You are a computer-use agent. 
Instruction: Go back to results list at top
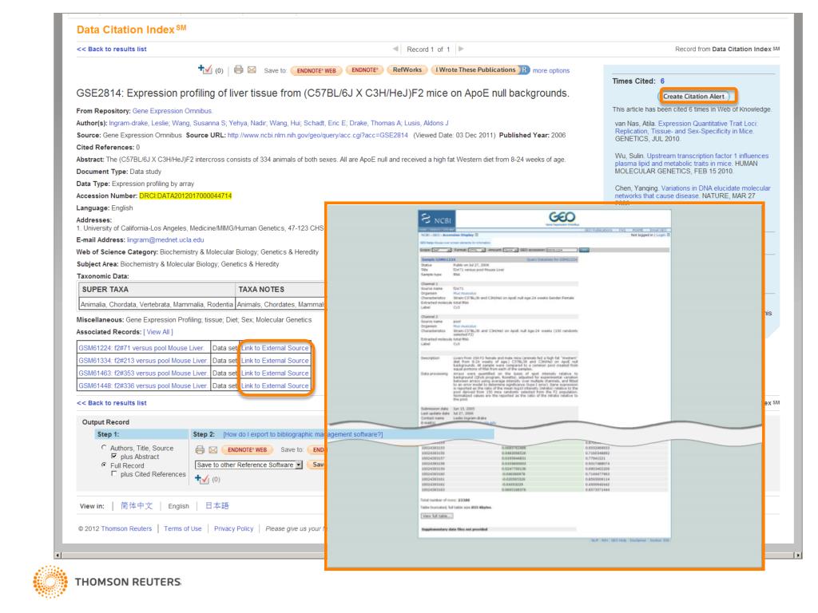click(x=112, y=49)
